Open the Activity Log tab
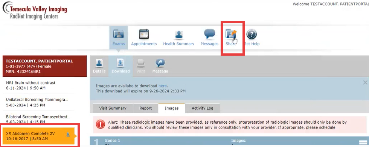 [203, 108]
